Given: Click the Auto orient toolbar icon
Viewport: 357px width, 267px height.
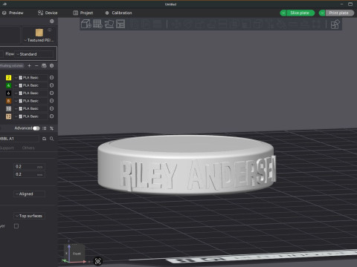Looking at the screenshot, I should (109, 24).
